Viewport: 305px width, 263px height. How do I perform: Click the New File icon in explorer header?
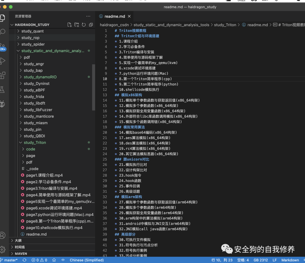(69, 25)
